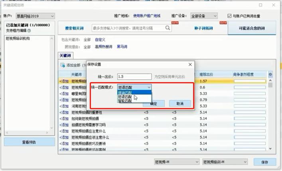Click <添加 for 如何做短视频拍摄
The height and width of the screenshot is (171, 282).
[x=64, y=119]
